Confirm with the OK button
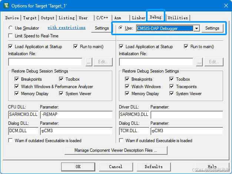 (78, 167)
